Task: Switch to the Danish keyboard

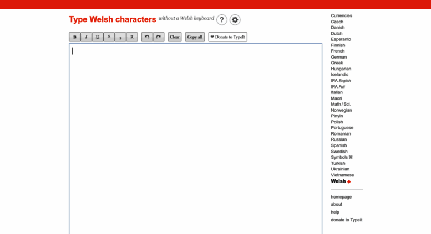Action: [x=338, y=28]
